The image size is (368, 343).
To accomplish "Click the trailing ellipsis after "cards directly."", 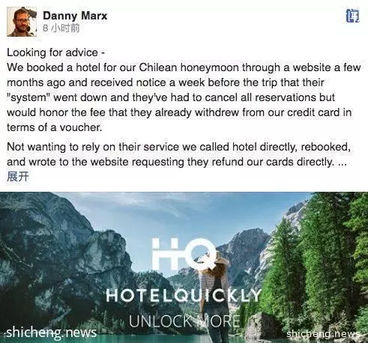I will point(342,163).
